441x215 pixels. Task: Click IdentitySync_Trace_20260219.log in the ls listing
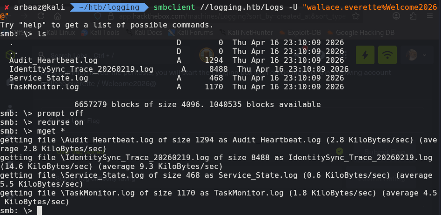[x=81, y=69]
